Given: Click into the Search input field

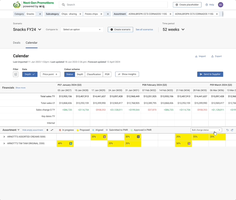Looking at the screenshot, I should (x=113, y=5).
